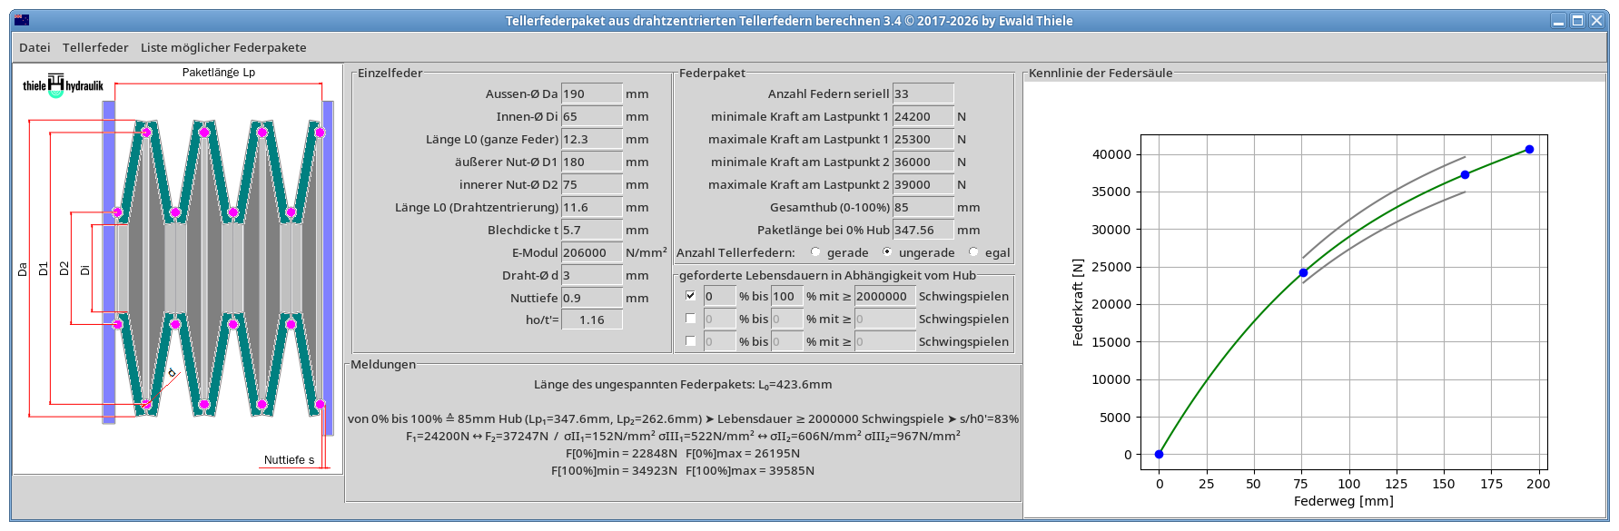This screenshot has width=1619, height=531.
Task: Enable the second lifetime requirement row checkbox
Action: pos(691,319)
